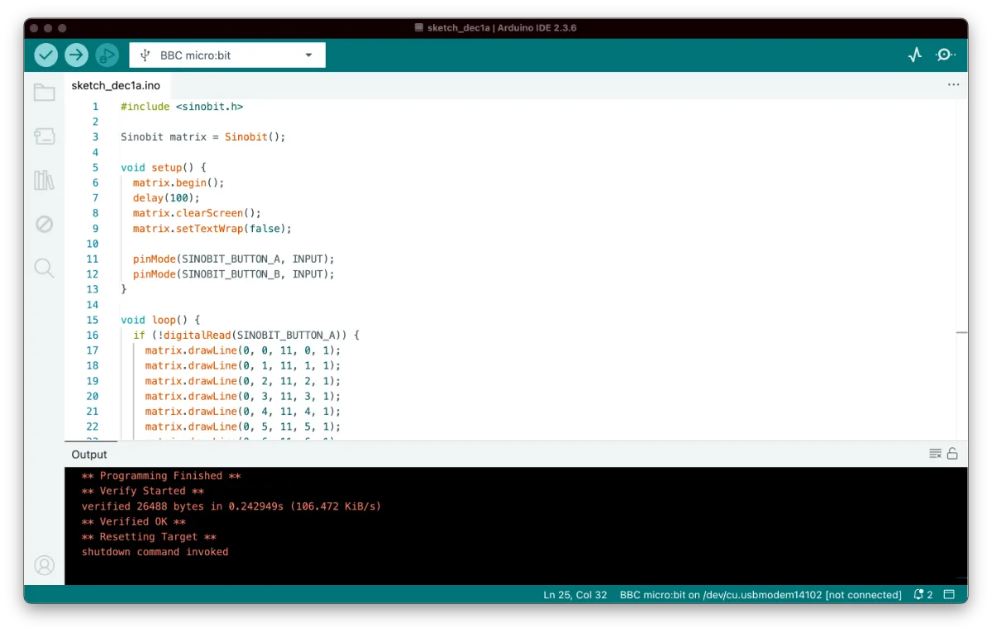Click board port status in status bar

coord(761,595)
